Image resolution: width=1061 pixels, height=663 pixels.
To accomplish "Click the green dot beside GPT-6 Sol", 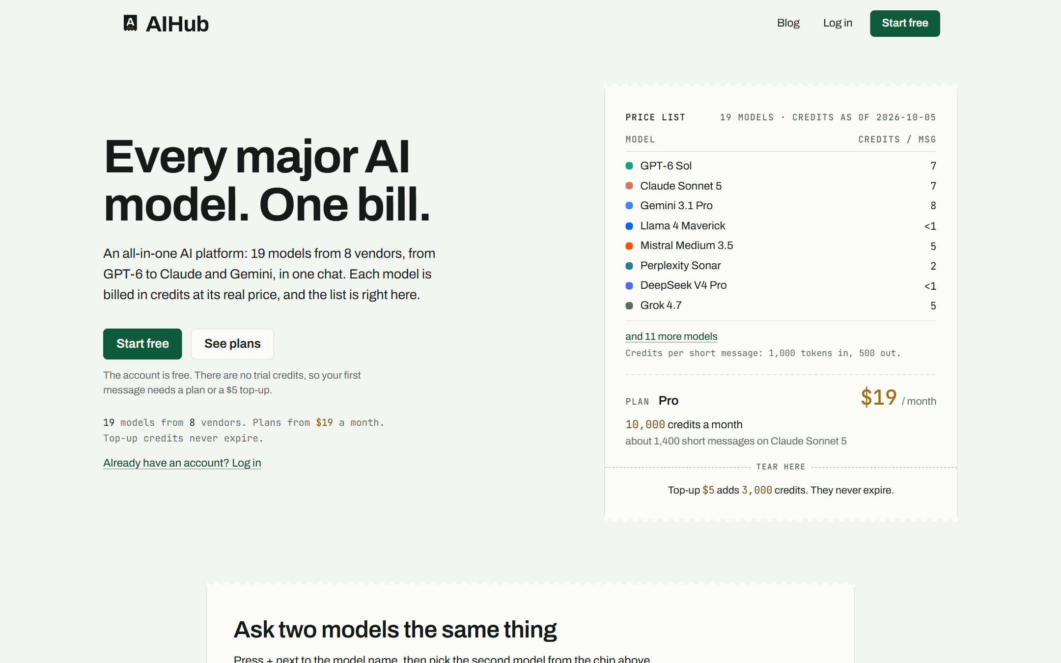I will tap(629, 166).
